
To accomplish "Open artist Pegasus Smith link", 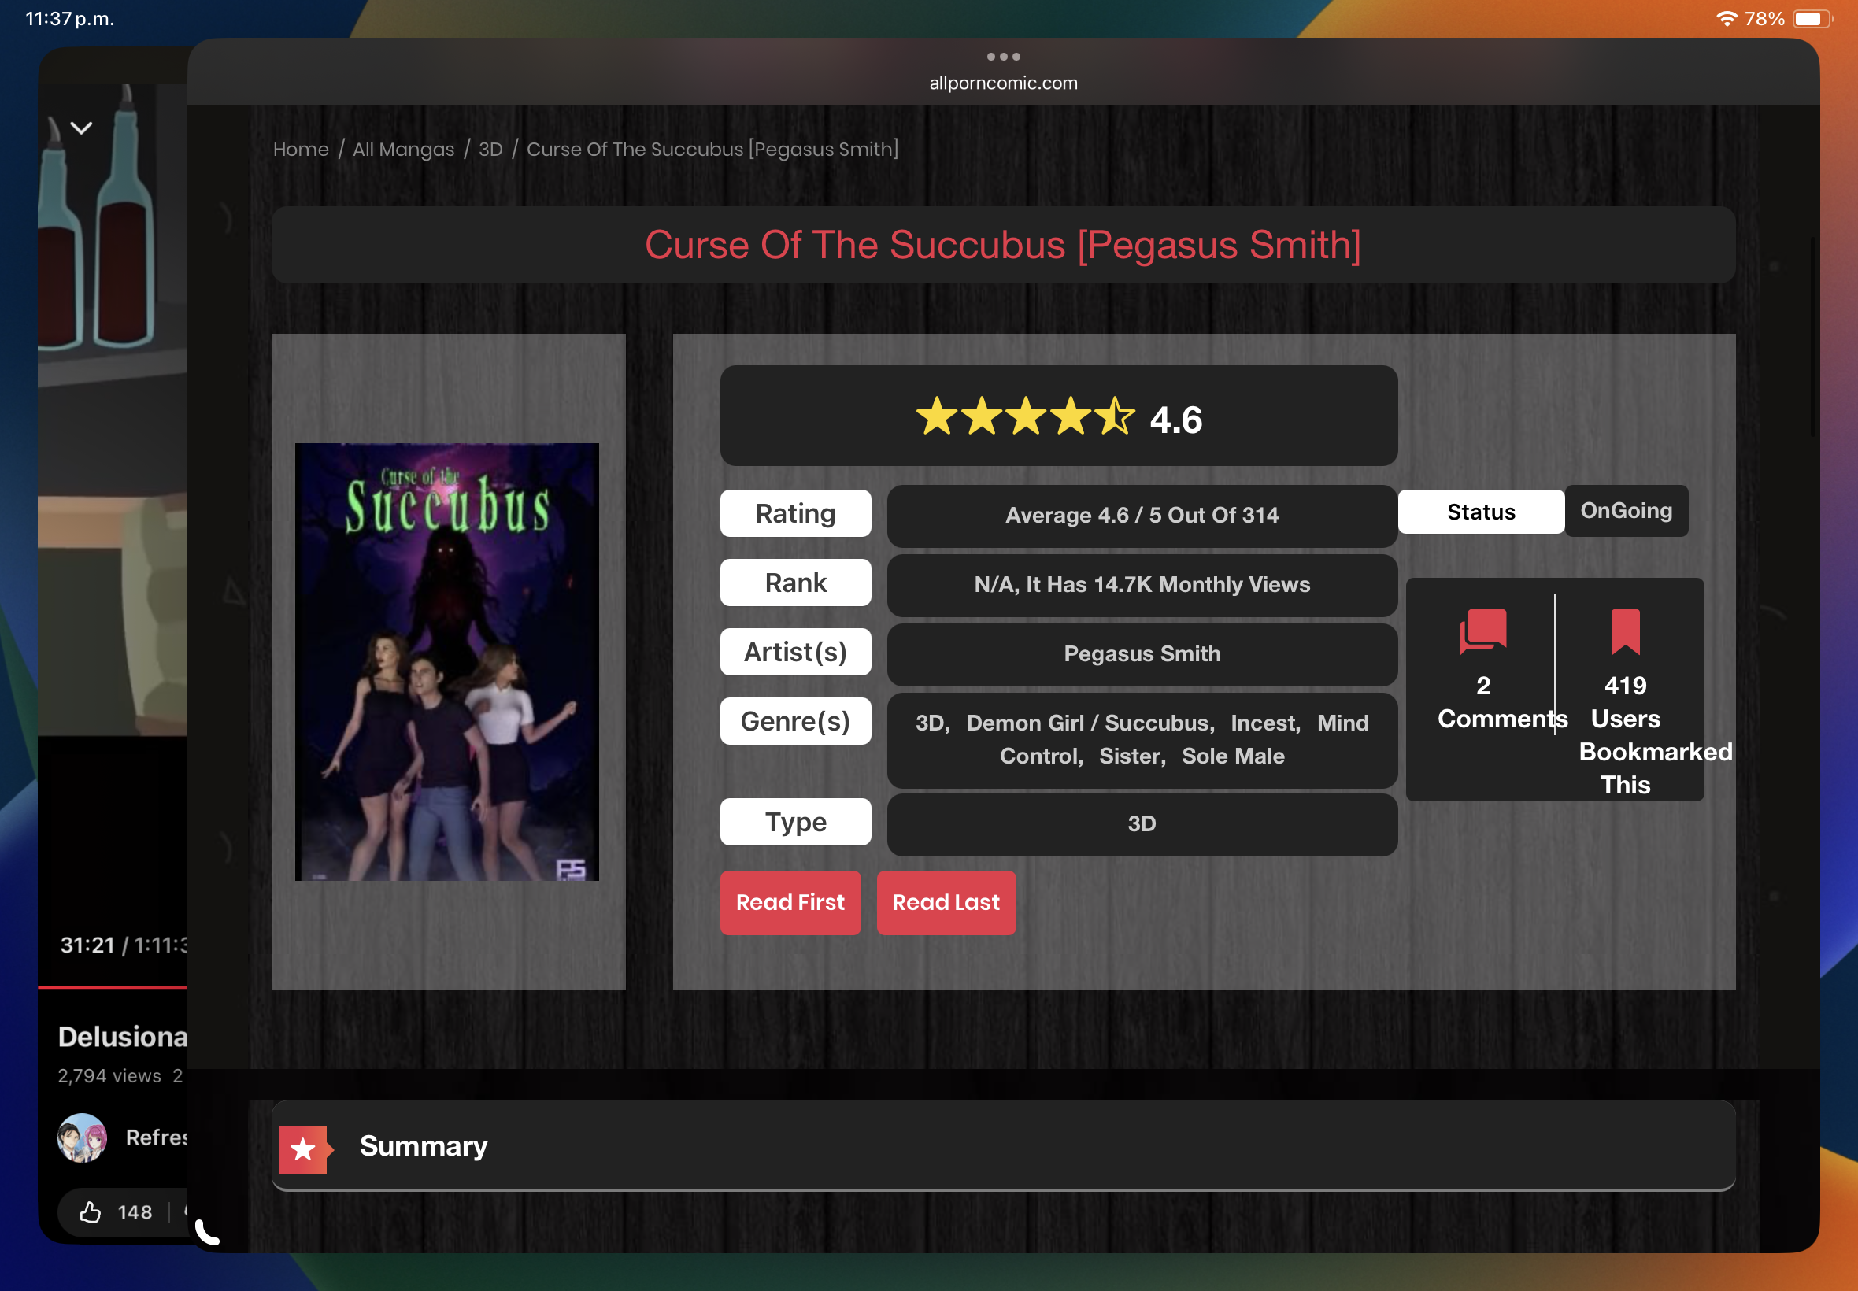I will point(1142,653).
